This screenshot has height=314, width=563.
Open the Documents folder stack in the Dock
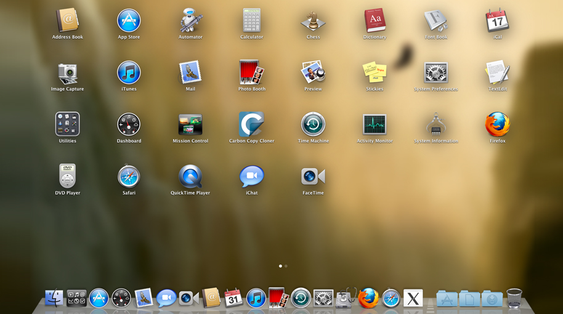tap(469, 299)
